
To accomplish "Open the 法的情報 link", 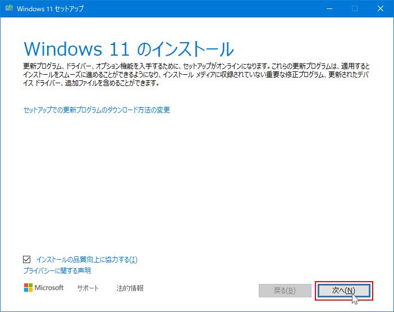I will coord(130,288).
